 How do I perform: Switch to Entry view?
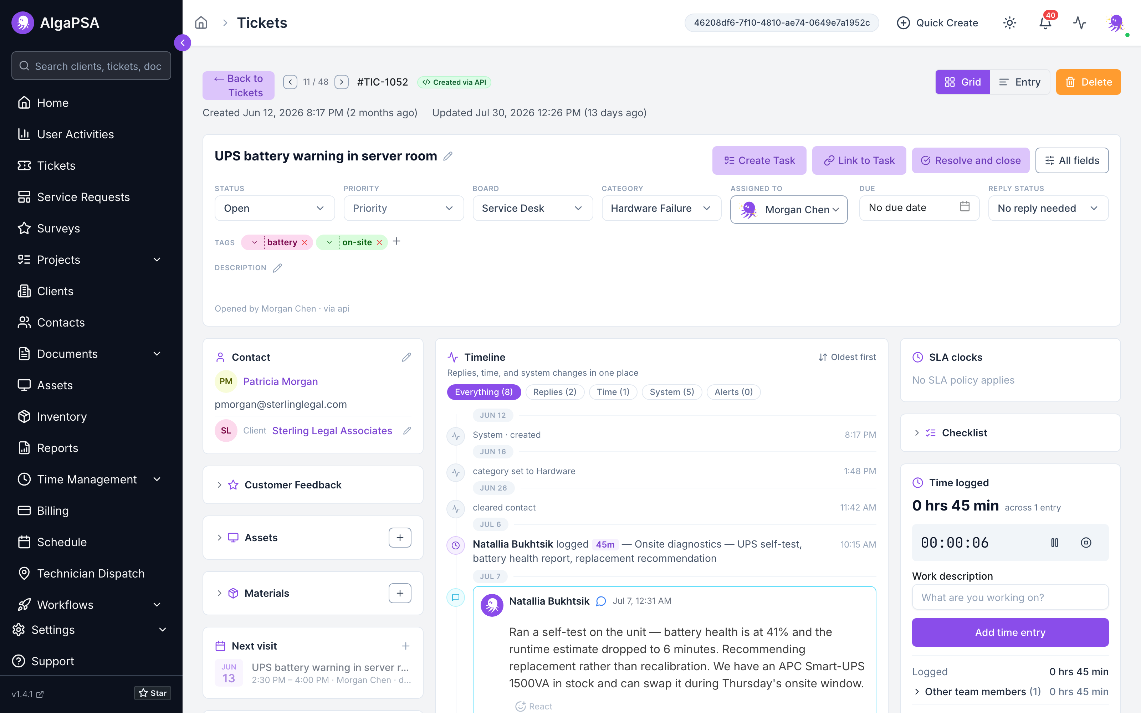coord(1020,82)
